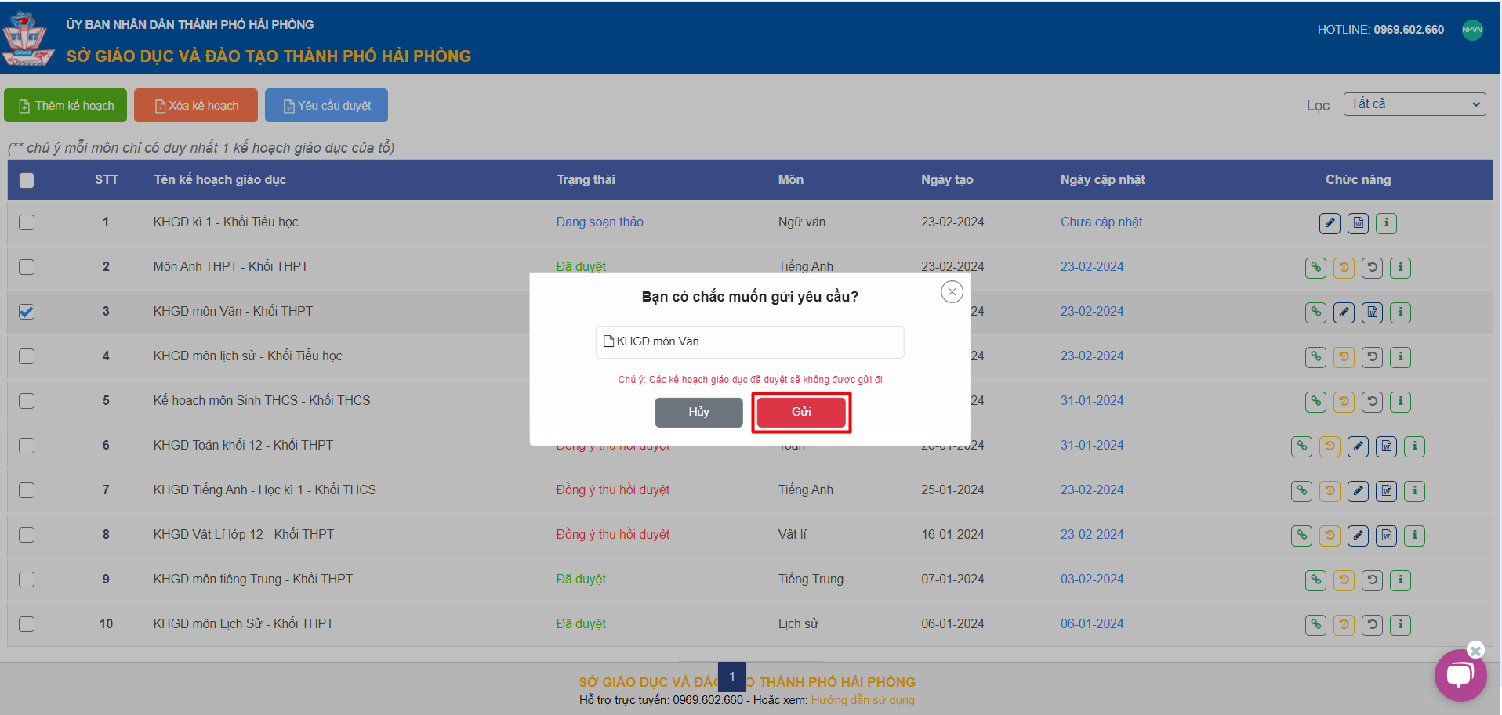Viewport: 1502px width, 715px height.
Task: Open the green info icon for row 2
Action: [1400, 268]
